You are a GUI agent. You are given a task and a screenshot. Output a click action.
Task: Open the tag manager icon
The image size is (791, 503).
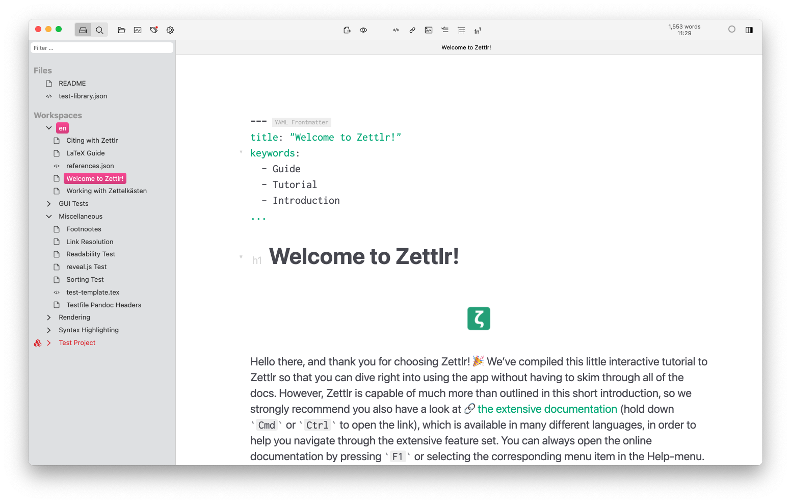pyautogui.click(x=154, y=30)
